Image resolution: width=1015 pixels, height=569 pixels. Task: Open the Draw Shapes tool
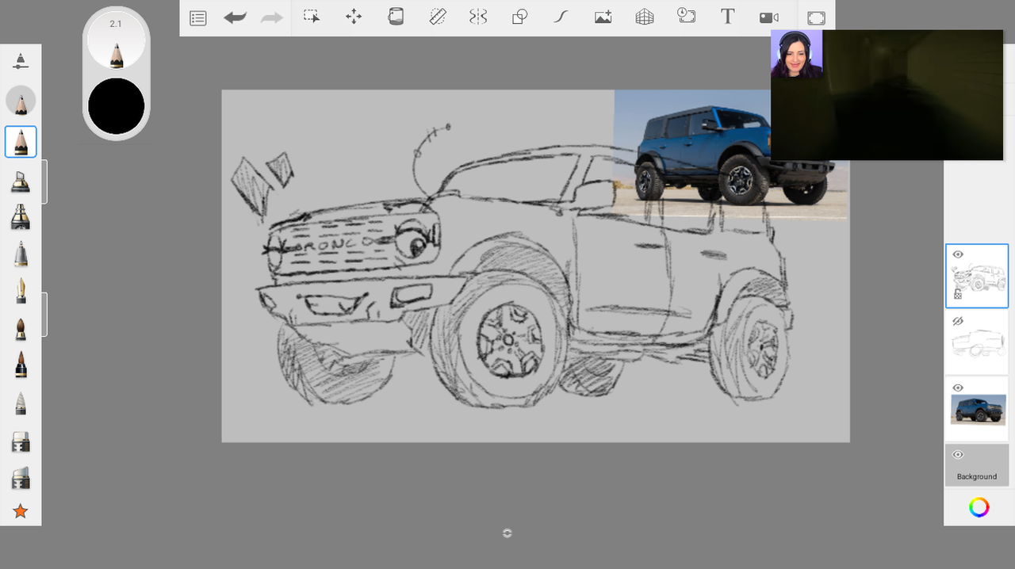520,17
